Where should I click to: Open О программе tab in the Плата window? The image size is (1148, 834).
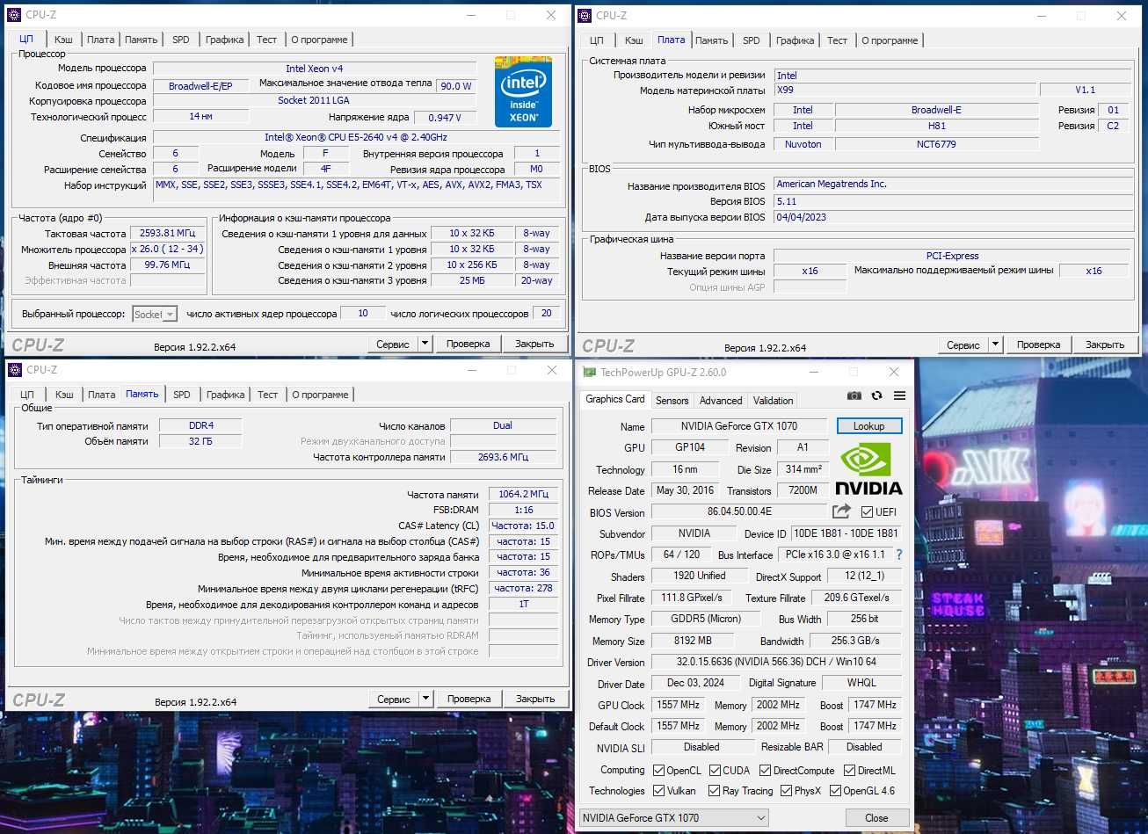tap(890, 40)
